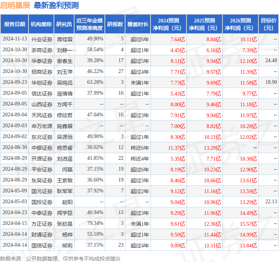The width and height of the screenshot is (279, 262).
Task: Click analyst 熊莉 in last row
Action: pyautogui.click(x=67, y=245)
